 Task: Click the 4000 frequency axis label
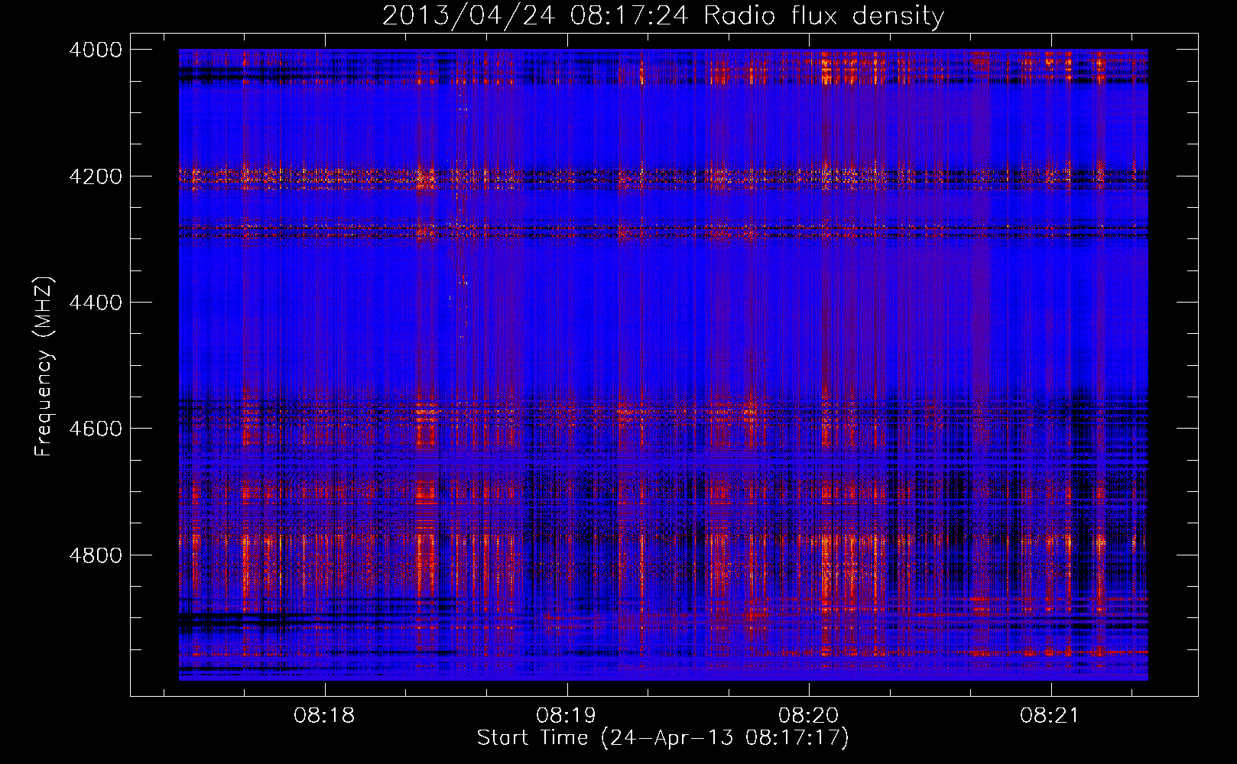coord(96,50)
